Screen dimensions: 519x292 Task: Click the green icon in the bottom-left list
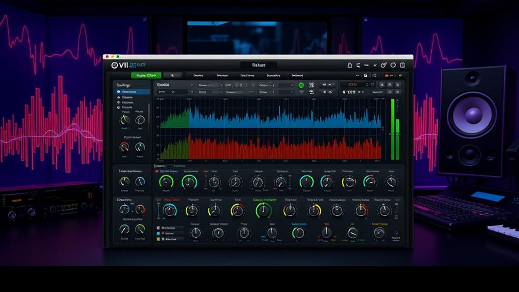tap(158, 239)
